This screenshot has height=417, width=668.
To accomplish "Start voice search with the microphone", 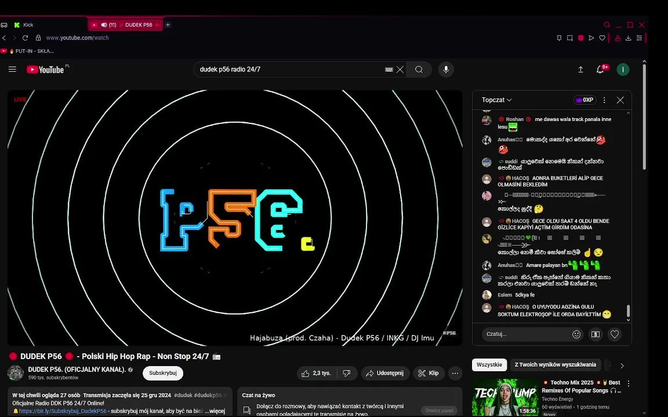I will coord(445,69).
